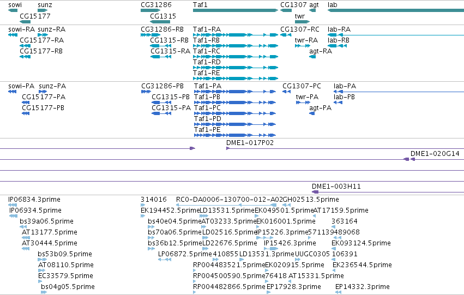Select the twr gene label
This screenshot has width=464, height=295.
coord(300,16)
